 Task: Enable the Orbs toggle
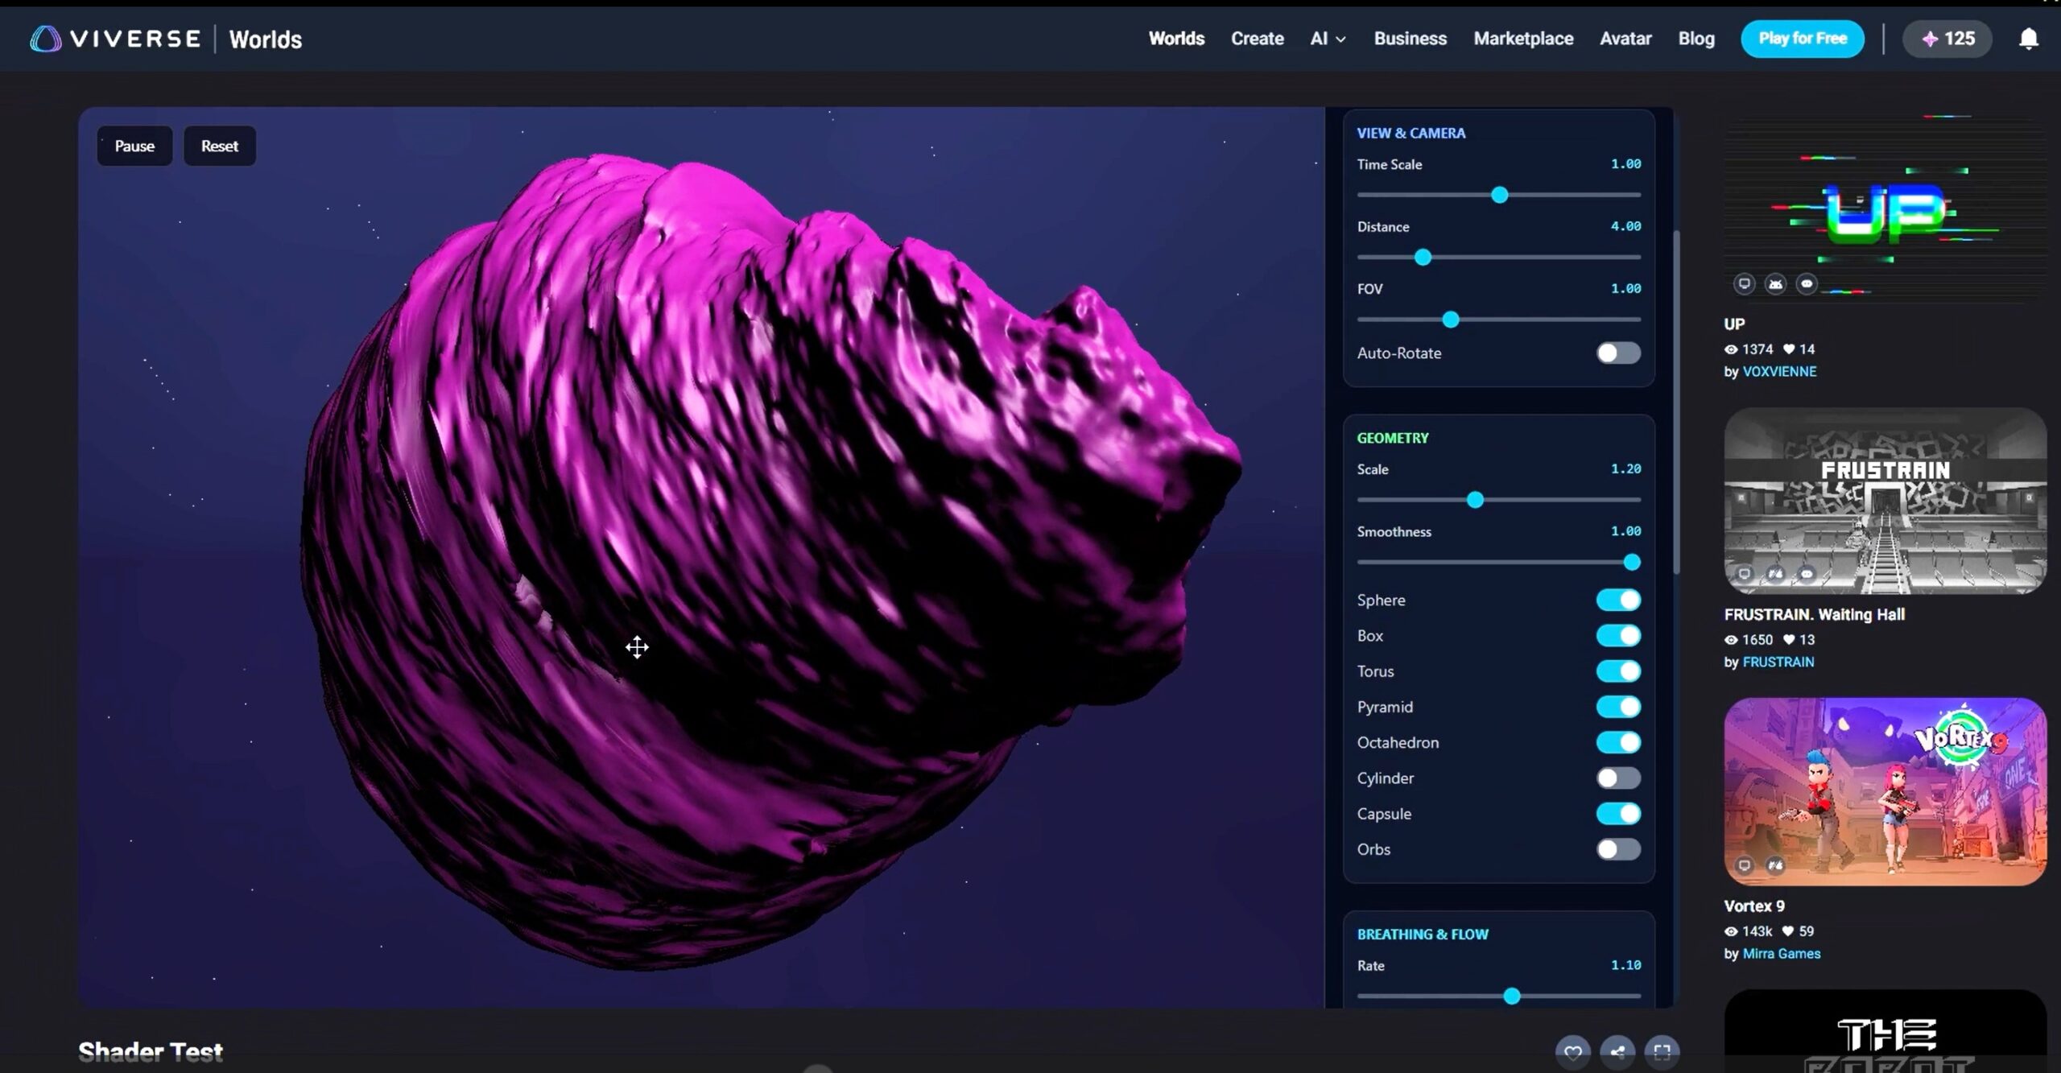click(x=1618, y=848)
